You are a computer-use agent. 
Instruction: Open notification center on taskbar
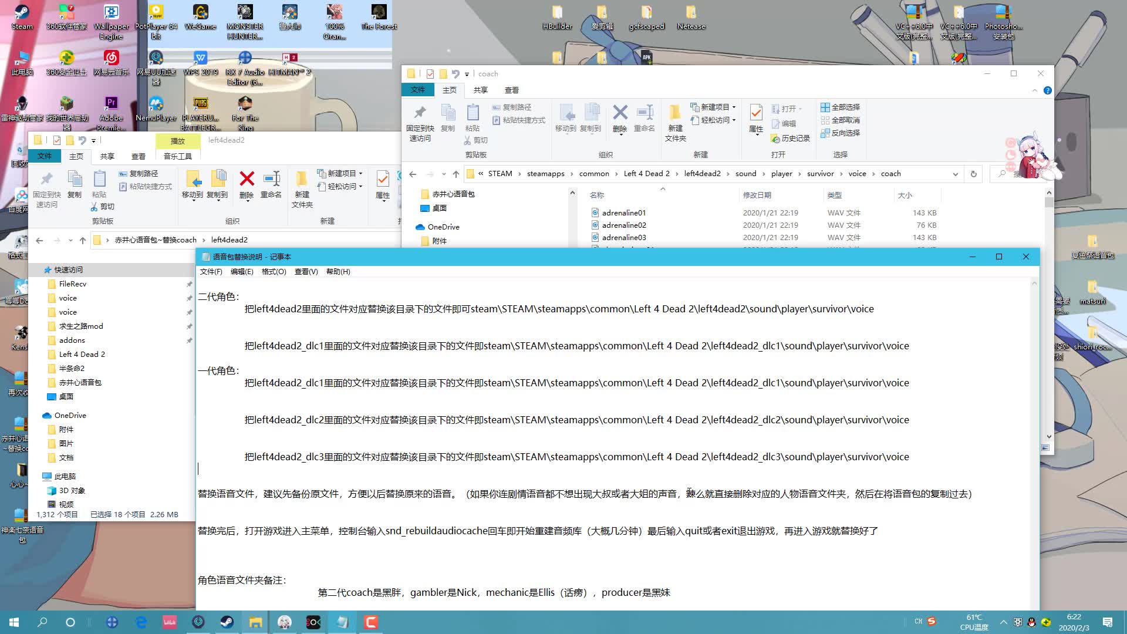tap(1108, 622)
